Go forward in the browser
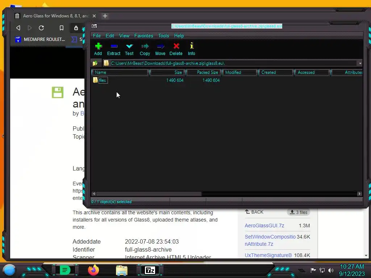The height and width of the screenshot is (278, 371). pos(30,28)
